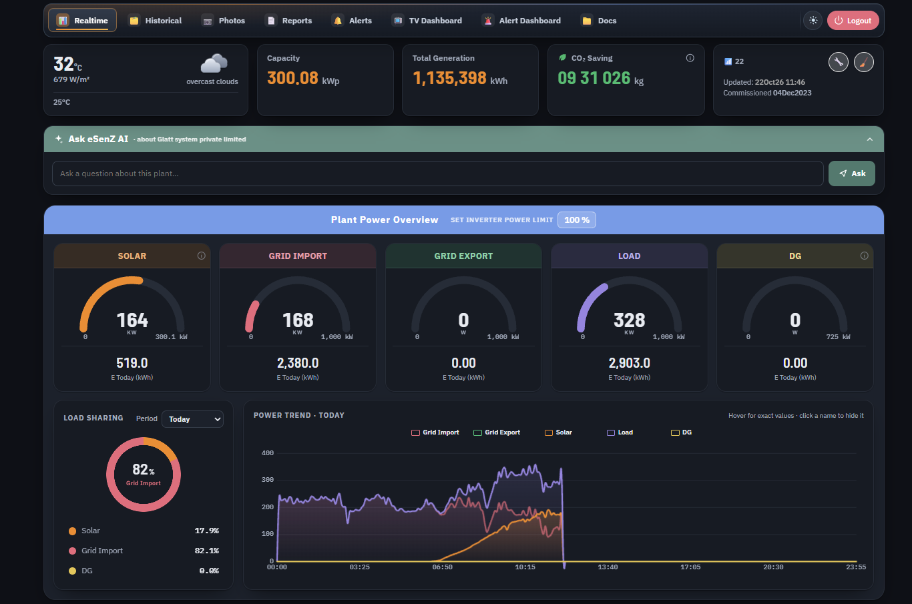Viewport: 912px width, 604px height.
Task: Click the Commissioned 04Dec2023 text
Action: (767, 93)
